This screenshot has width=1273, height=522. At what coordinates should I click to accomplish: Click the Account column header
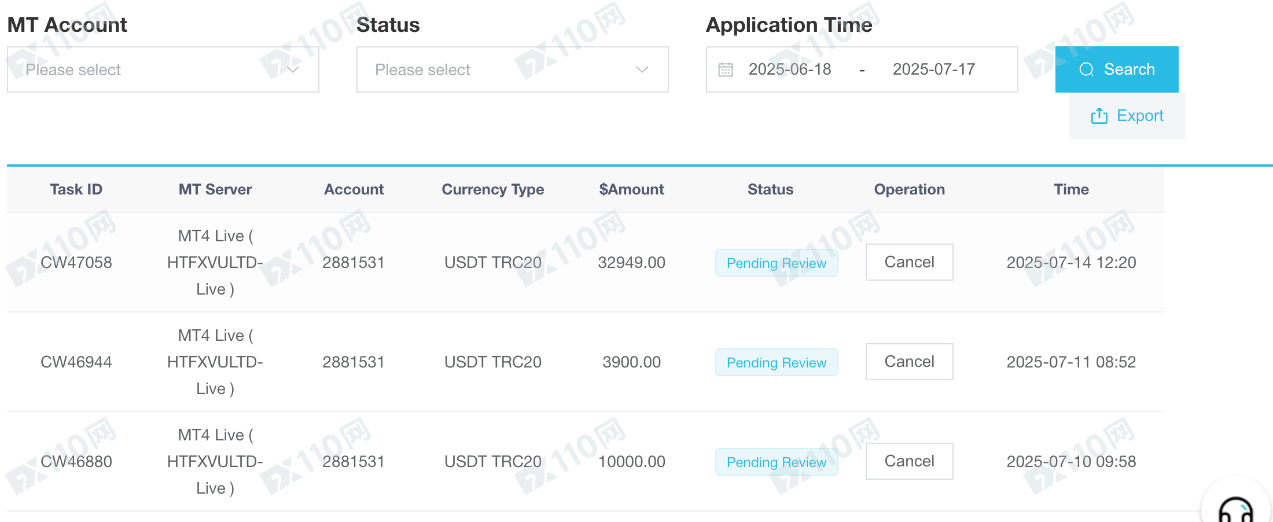[x=354, y=189]
